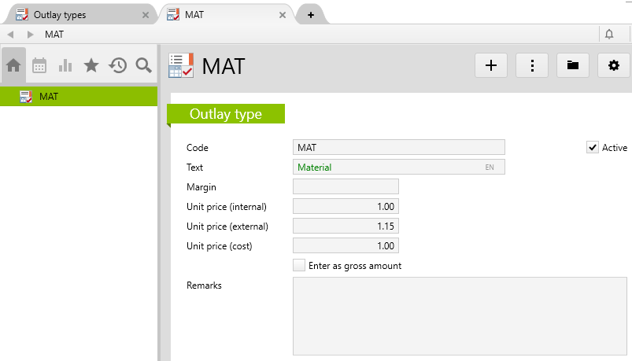The image size is (632, 361).
Task: Open a new tab with plus
Action: (311, 15)
